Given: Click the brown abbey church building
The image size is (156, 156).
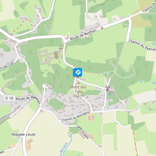Looking at the screenshot, I should 56,55.
